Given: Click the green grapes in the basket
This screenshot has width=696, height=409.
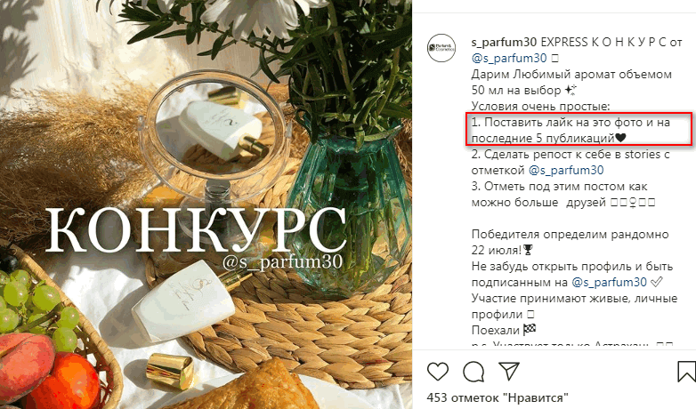Looking at the screenshot, I should pos(37,304).
